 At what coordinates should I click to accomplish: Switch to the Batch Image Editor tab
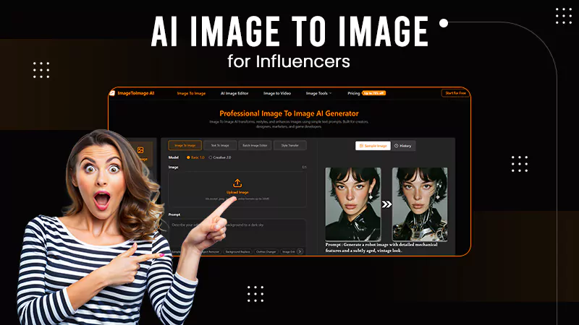255,145
